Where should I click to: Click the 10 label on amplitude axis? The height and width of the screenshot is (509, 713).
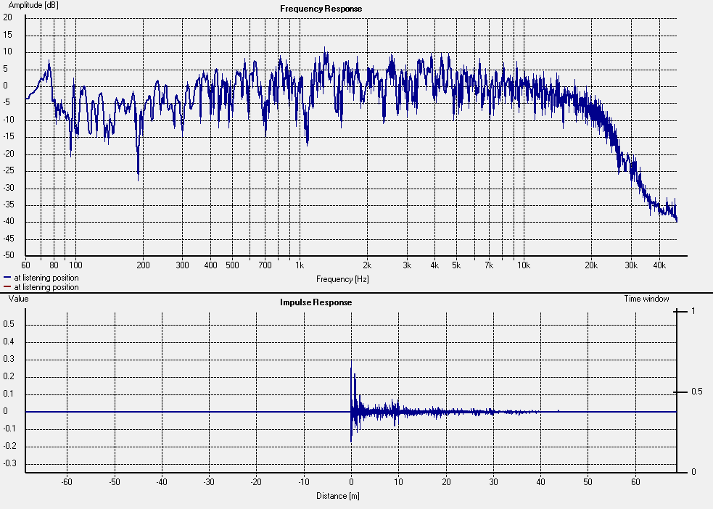pyautogui.click(x=8, y=51)
